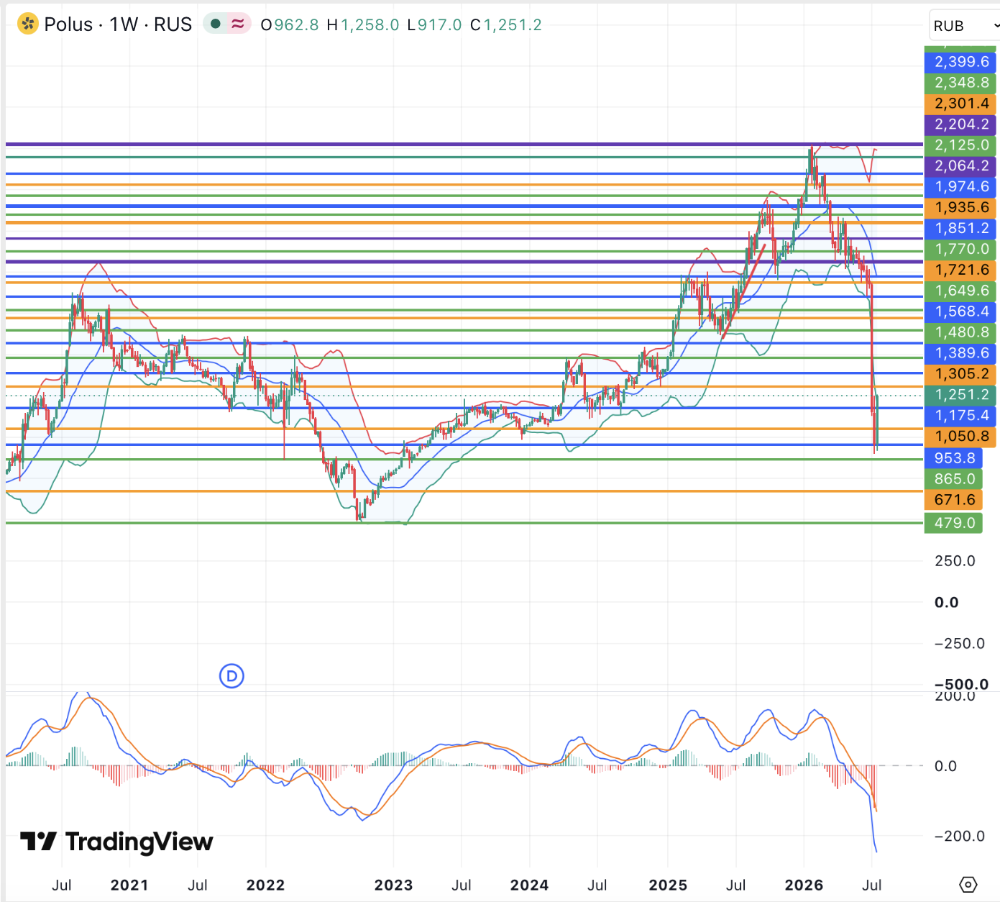Image resolution: width=1000 pixels, height=902 pixels.
Task: Select the 2,399.6 blue price label
Action: point(960,62)
